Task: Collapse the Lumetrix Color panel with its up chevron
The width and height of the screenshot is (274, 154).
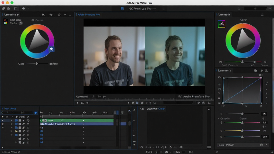Action: point(209,109)
